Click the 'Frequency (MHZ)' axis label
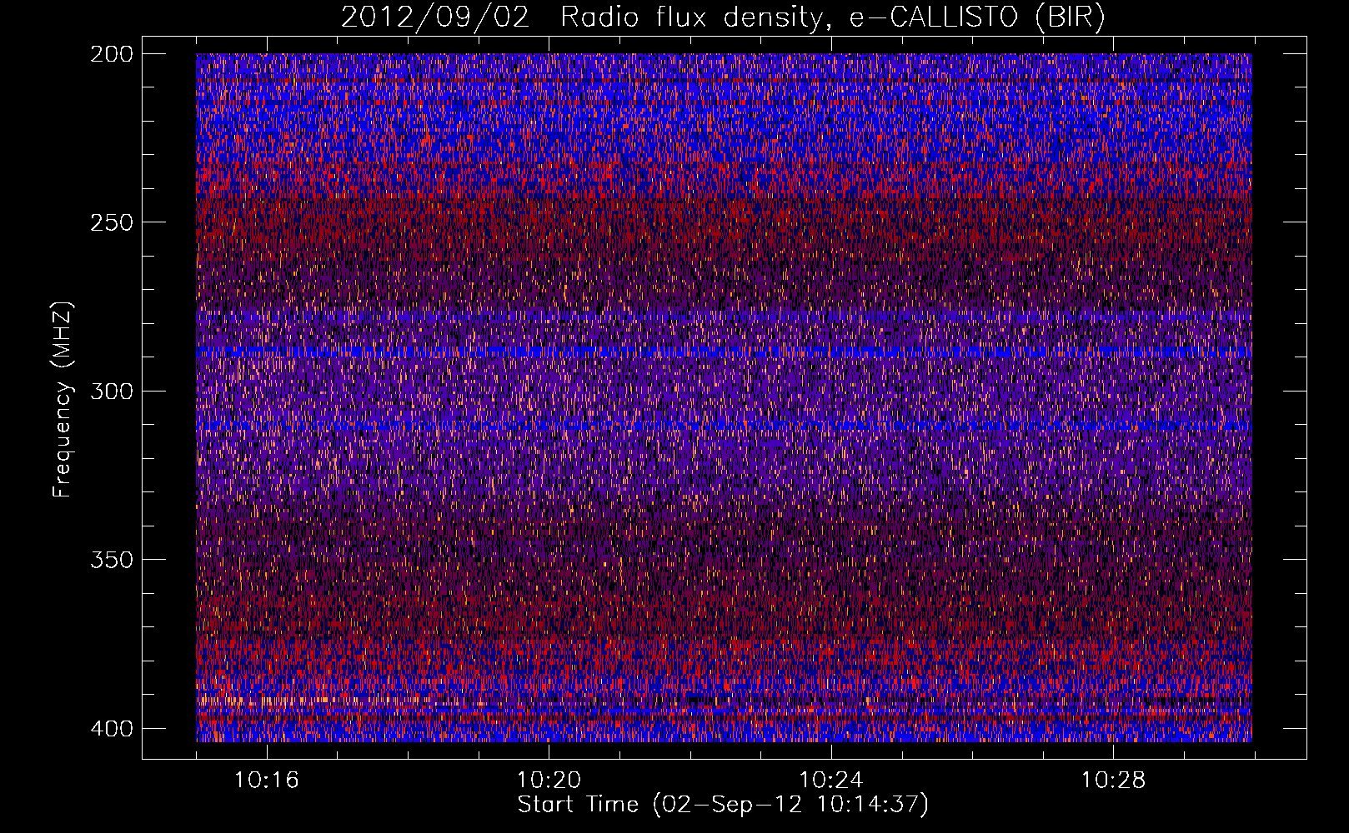This screenshot has height=833, width=1349. point(62,400)
